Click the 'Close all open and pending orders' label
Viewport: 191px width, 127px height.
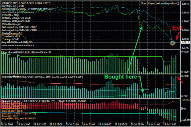point(158,4)
